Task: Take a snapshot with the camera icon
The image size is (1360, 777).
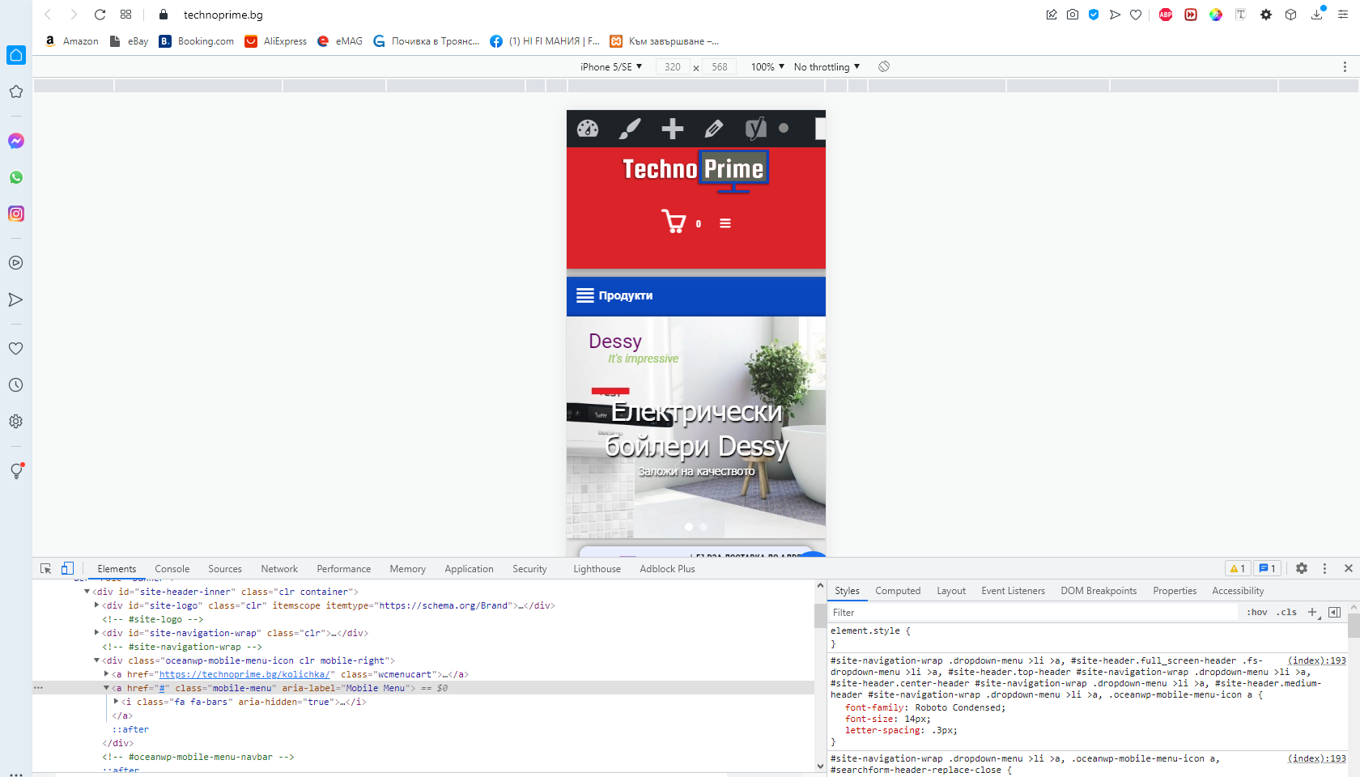Action: tap(1073, 15)
